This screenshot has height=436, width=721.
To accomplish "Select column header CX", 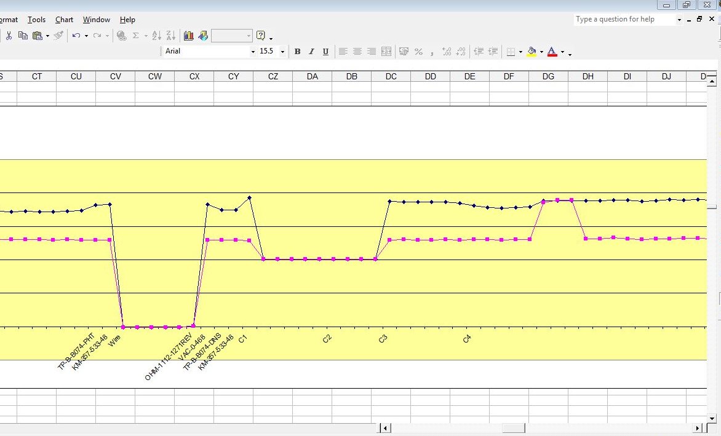I will [x=194, y=76].
